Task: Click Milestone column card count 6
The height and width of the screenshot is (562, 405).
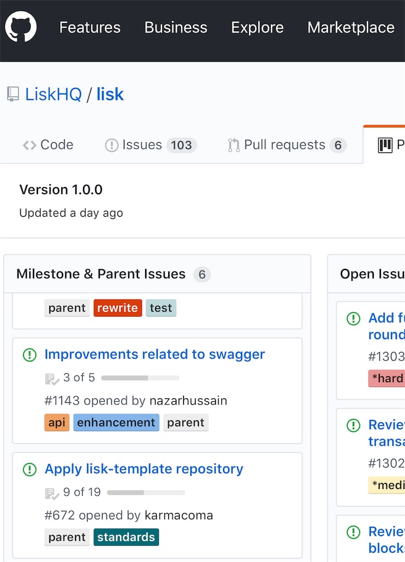Action: [x=202, y=274]
